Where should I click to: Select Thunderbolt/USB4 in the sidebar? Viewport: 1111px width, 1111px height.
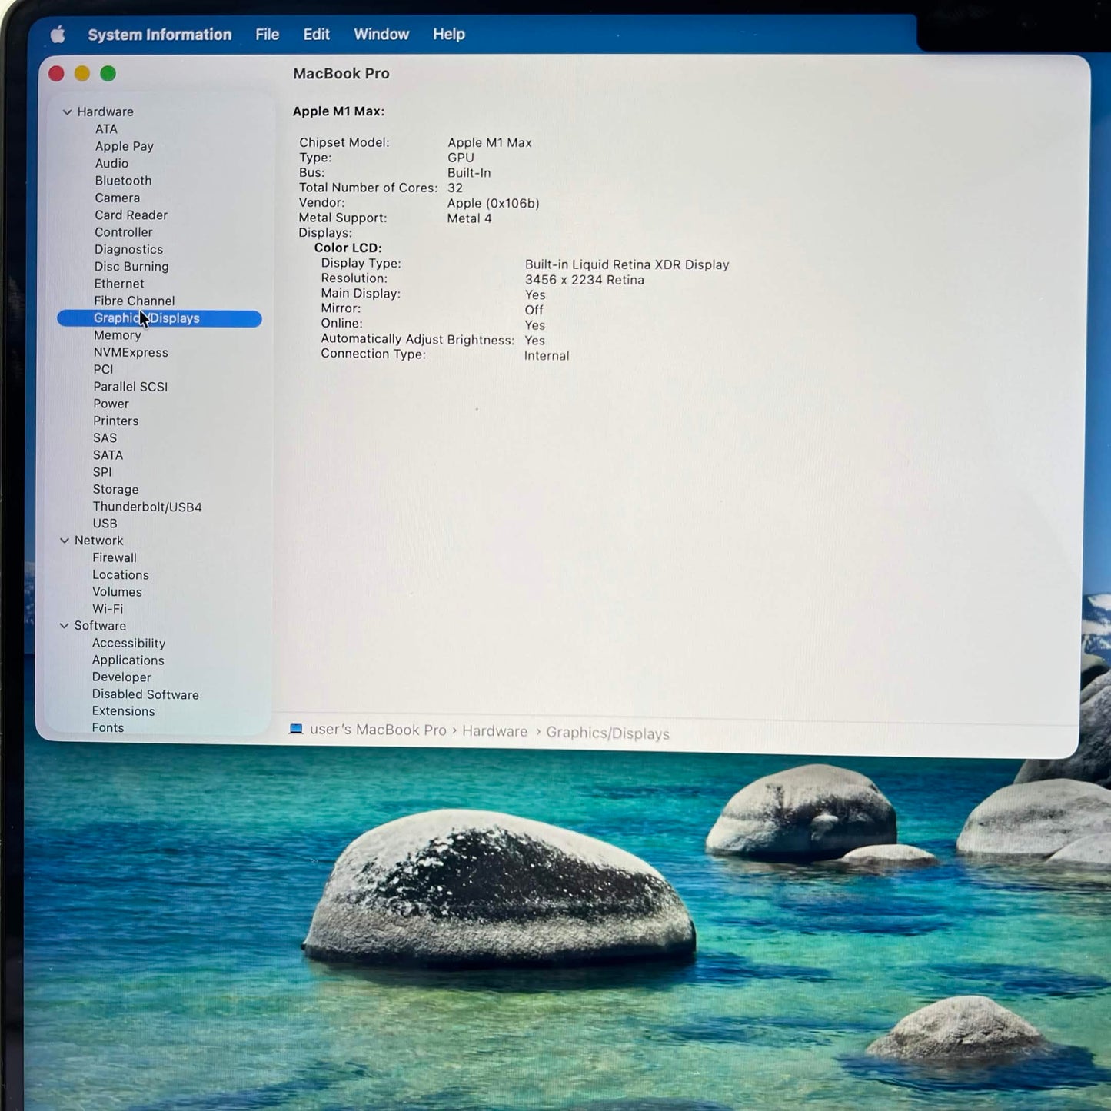148,507
